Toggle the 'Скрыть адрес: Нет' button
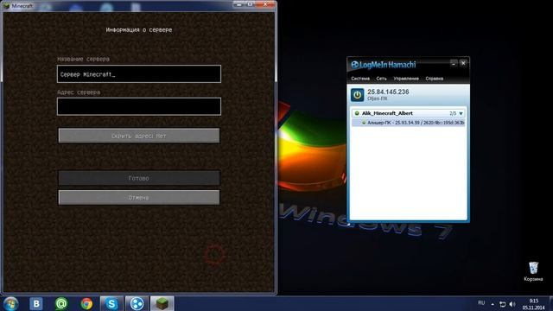Screen dimensions: 553x311 [x=139, y=136]
